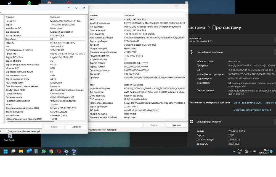Select the Версія BIOS/Дата row
276x177 pixels.
click(x=45, y=57)
